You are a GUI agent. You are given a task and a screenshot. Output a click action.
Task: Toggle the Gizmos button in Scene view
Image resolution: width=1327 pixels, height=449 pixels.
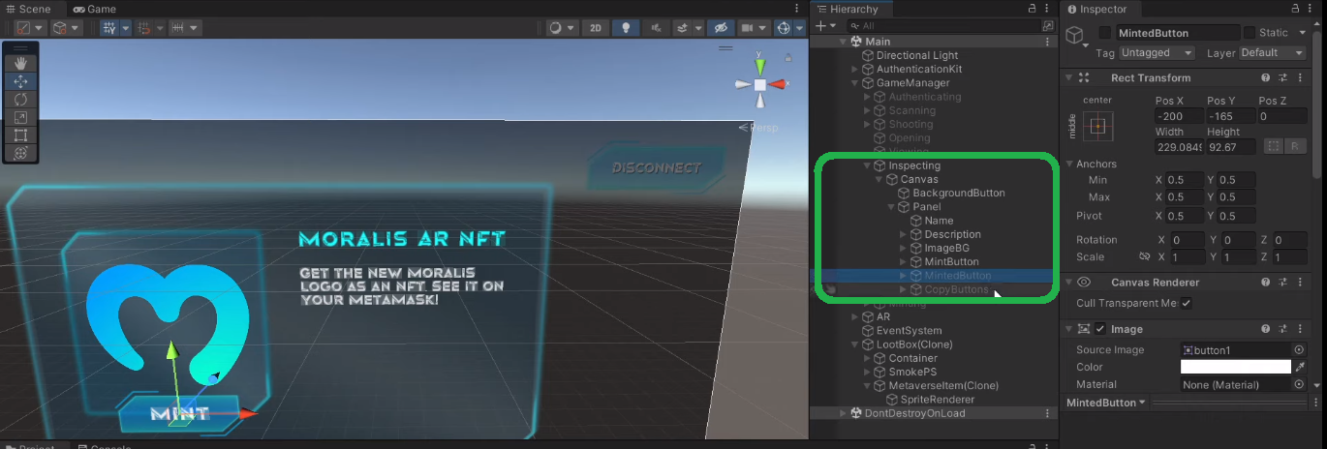(784, 28)
